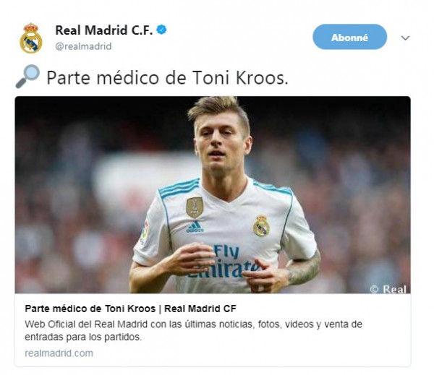Click the gold champions badge on jersey
This screenshot has width=434, height=375.
[x=195, y=207]
